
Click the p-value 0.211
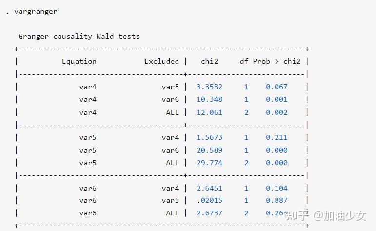277,137
